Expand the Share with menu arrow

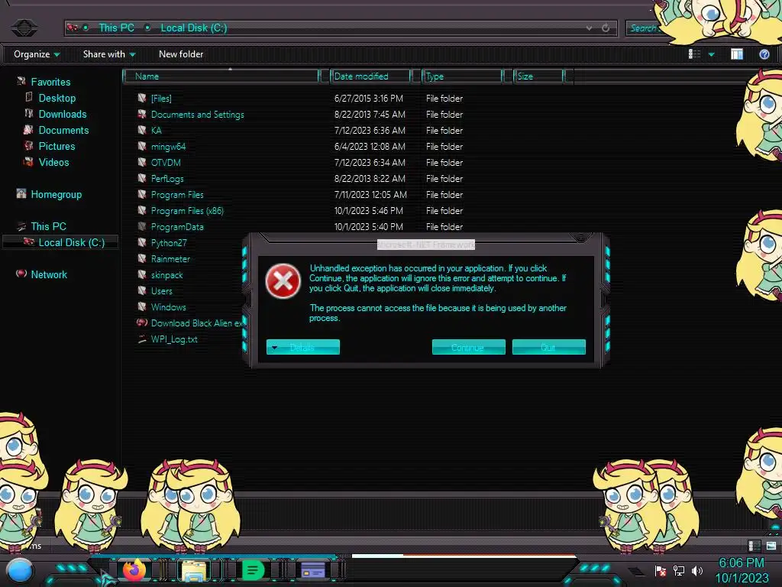pos(132,54)
